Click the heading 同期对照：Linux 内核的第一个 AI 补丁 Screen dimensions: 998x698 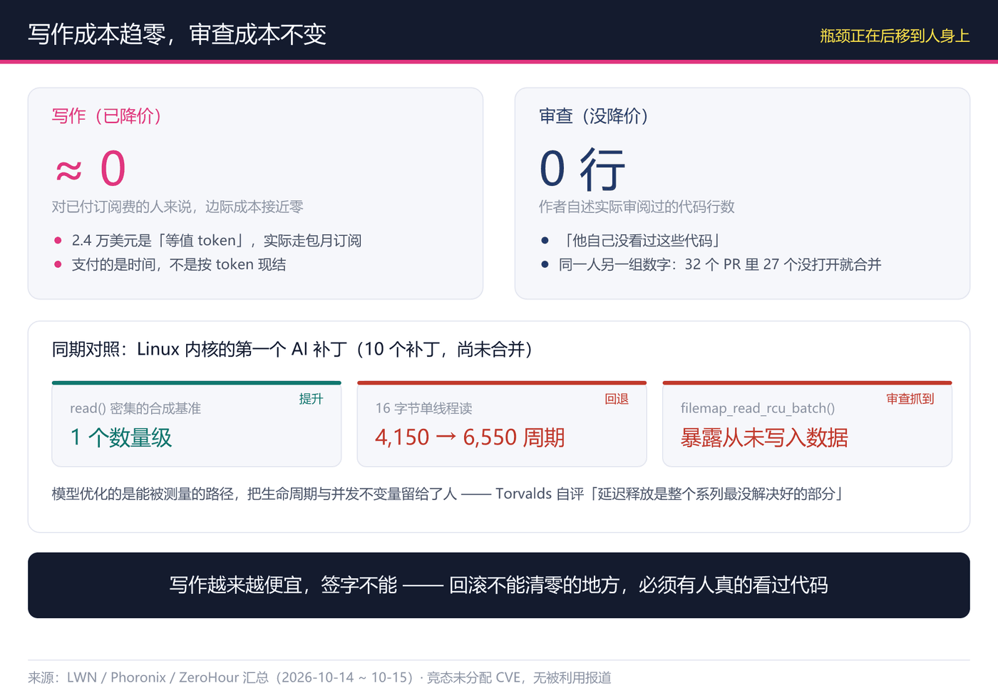292,349
